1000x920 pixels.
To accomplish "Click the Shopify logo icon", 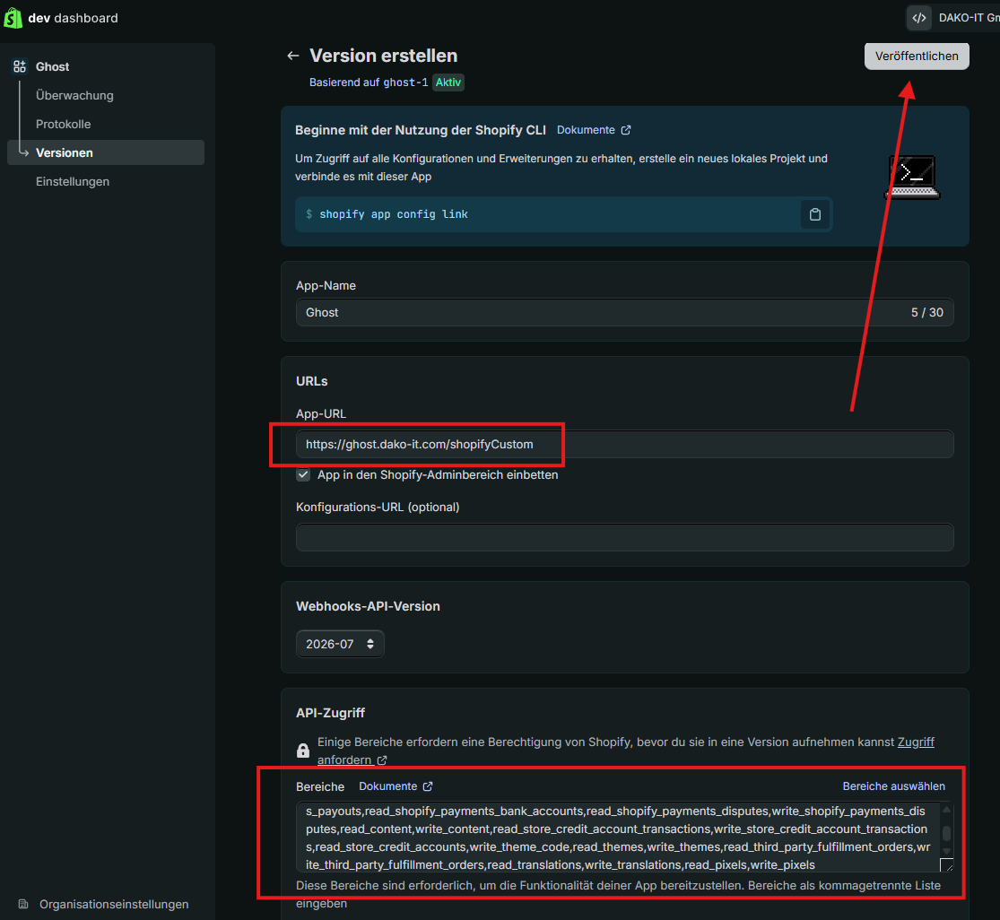I will click(x=13, y=18).
